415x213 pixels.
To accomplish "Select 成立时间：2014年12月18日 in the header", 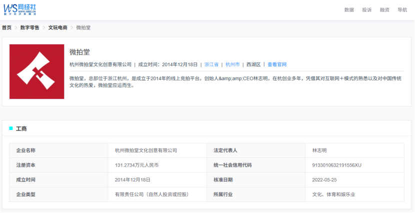I will (168, 64).
